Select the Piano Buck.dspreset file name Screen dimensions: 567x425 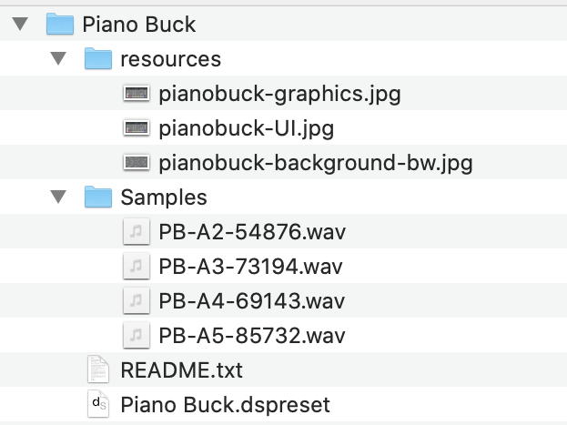[x=225, y=405]
